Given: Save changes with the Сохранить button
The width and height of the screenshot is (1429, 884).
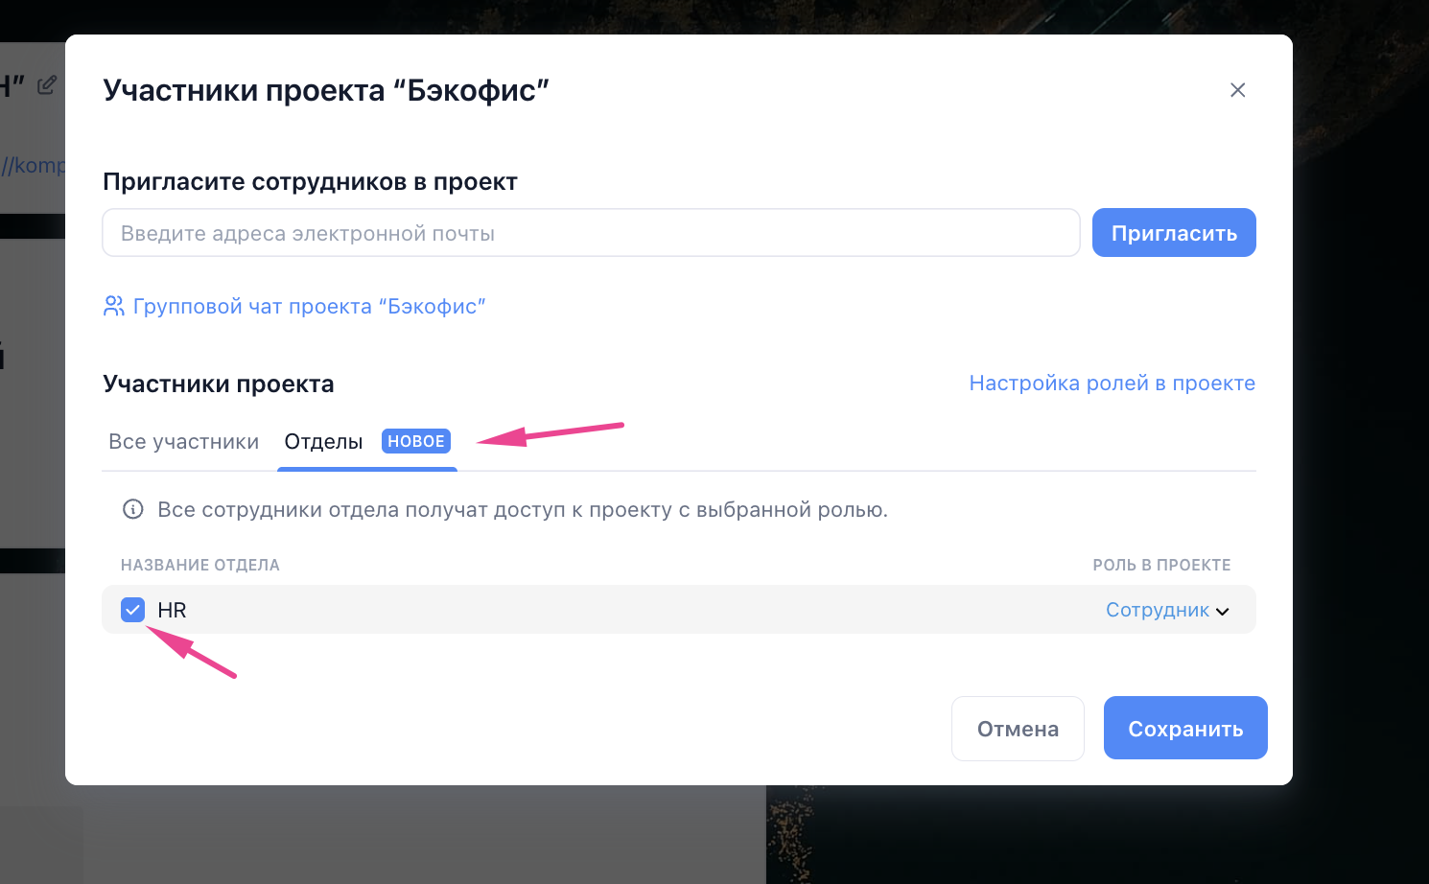Looking at the screenshot, I should (x=1185, y=729).
